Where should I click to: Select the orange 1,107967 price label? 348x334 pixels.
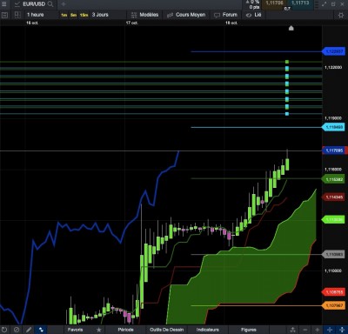point(334,305)
